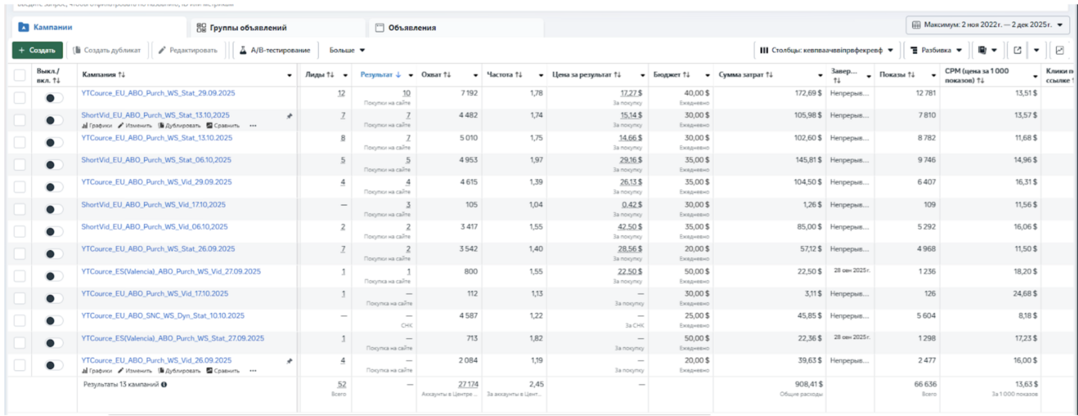The image size is (1078, 416).
Task: Switch off ShortVid_EU_ABO_Purch_WS_Vid_17.10,2025 campaign toggle
Action: tap(54, 209)
